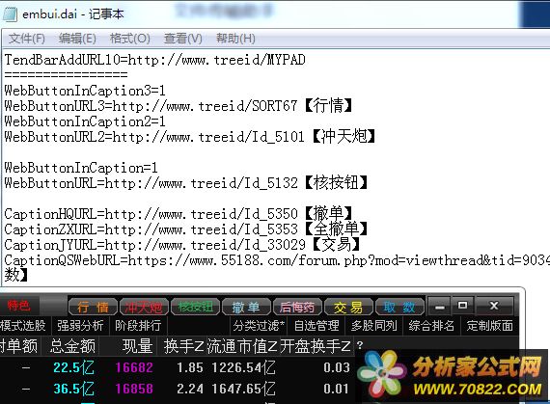Screen dimensions: 550x404
Task: Click the question mark beside 开盘换手Z
Action: tap(360, 345)
